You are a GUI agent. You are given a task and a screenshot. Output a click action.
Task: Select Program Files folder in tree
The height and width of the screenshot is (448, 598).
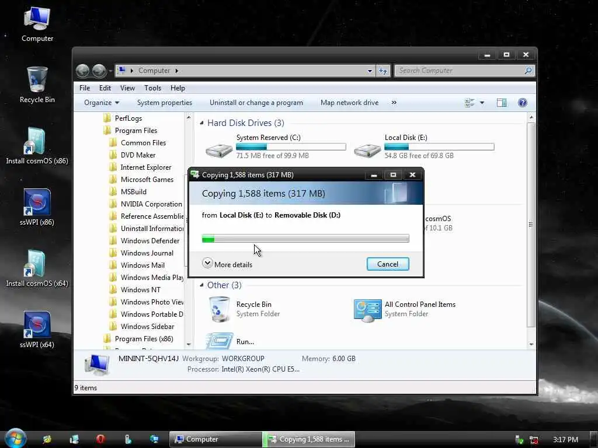[135, 130]
